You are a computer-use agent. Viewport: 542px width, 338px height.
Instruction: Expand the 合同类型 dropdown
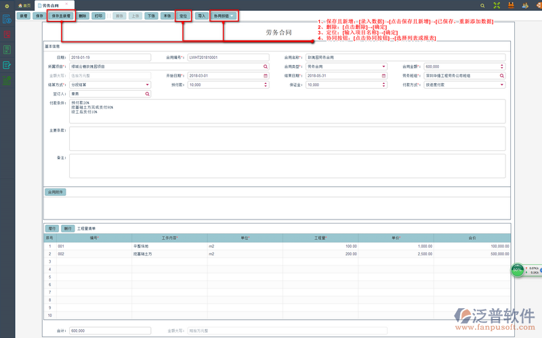[384, 67]
